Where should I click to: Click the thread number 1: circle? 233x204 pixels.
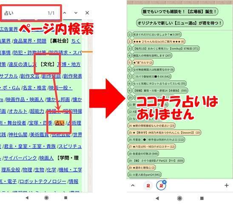coord(129,34)
